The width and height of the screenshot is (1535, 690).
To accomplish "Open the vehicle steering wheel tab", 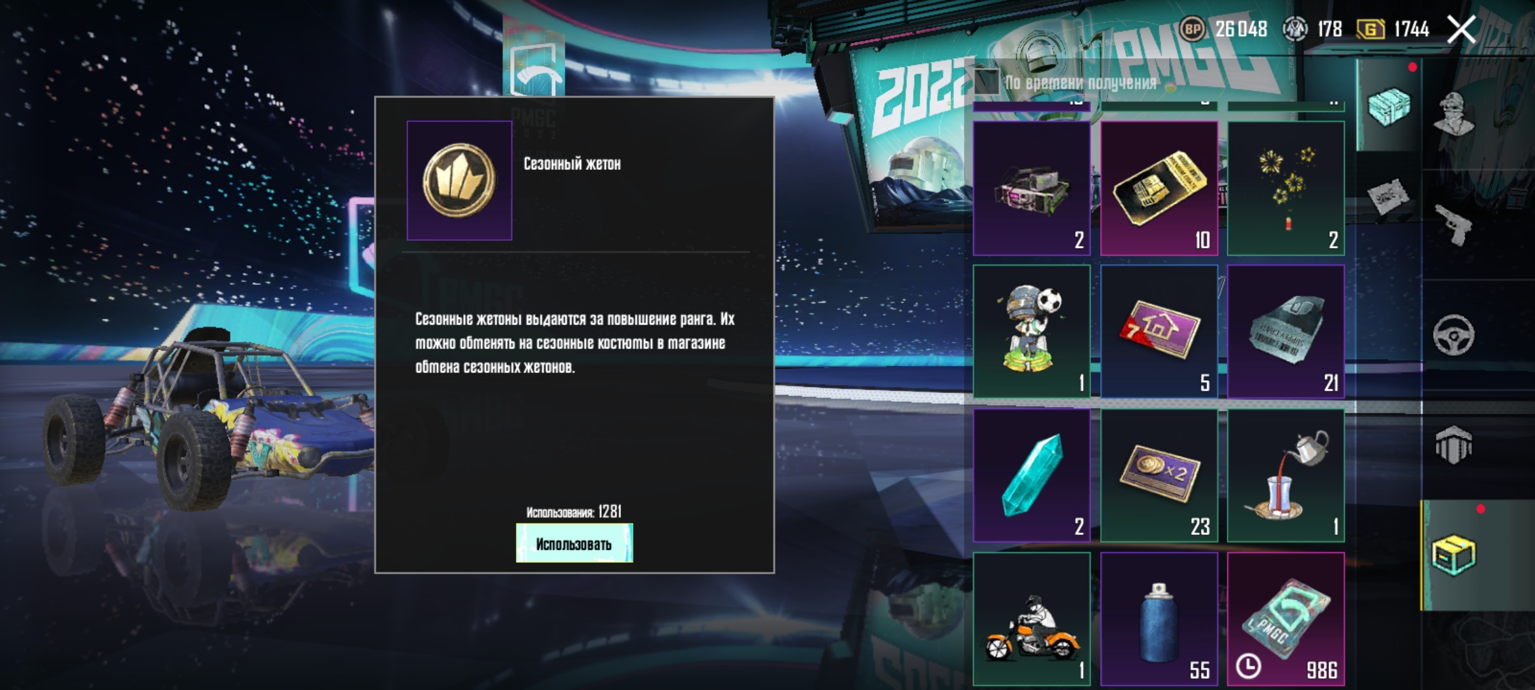I will pos(1453,335).
